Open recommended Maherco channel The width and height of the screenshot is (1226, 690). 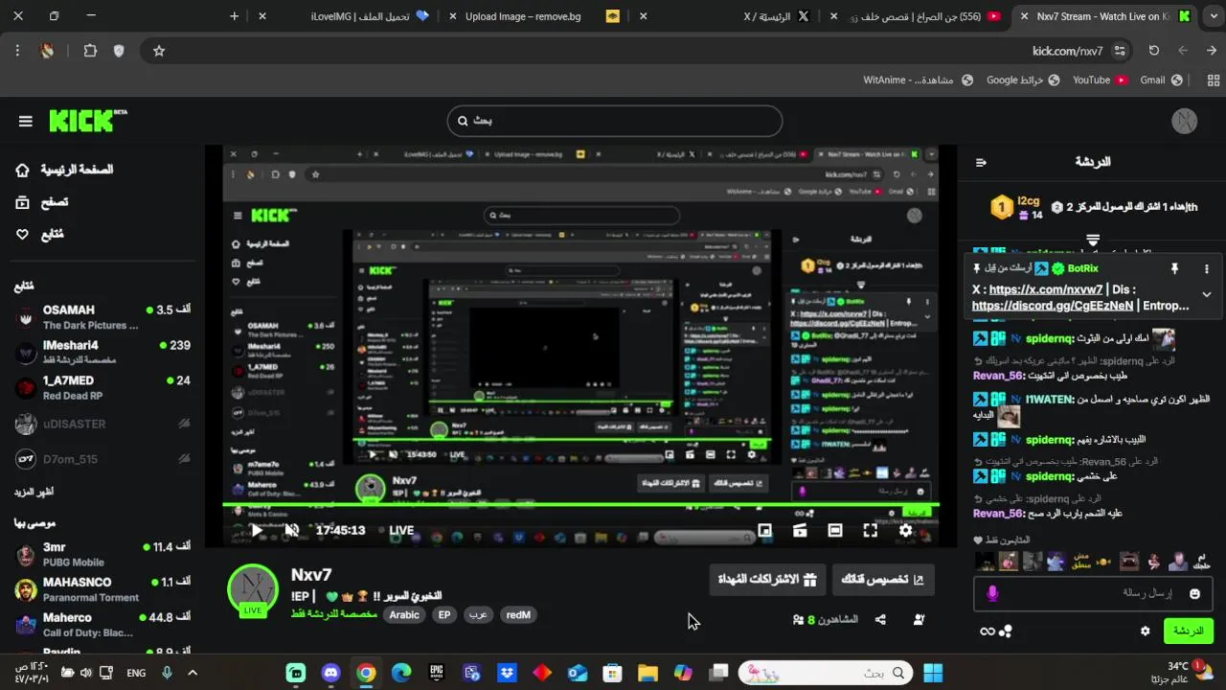click(102, 625)
